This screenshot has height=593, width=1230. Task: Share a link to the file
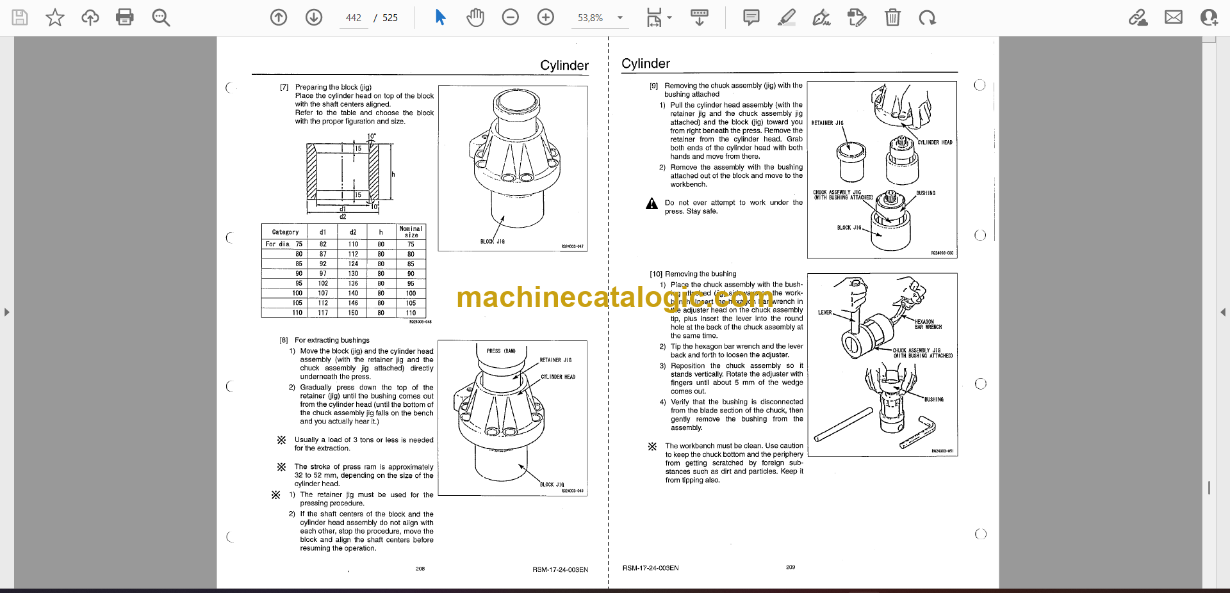tap(1138, 17)
